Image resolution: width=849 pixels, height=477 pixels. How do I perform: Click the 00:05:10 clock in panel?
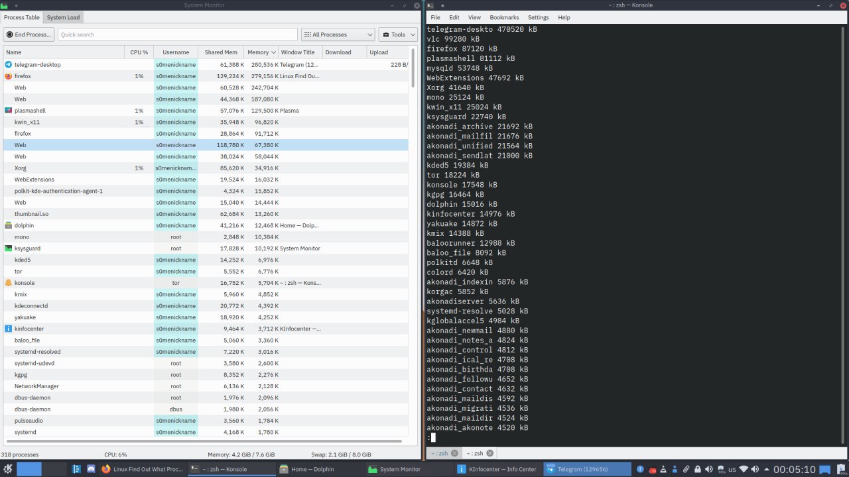(x=795, y=469)
